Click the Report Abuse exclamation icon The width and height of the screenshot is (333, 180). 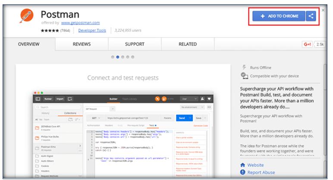pos(243,172)
